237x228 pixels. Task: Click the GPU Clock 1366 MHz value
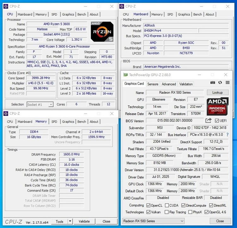click(155, 184)
